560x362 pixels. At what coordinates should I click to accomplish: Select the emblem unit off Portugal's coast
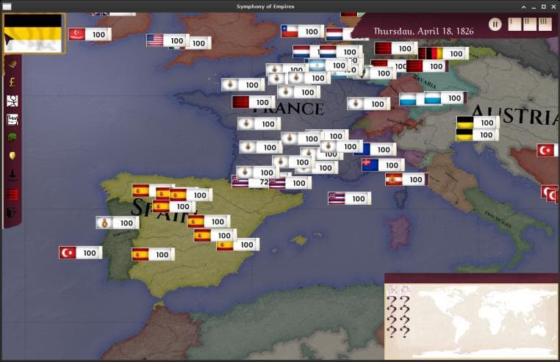pyautogui.click(x=118, y=222)
